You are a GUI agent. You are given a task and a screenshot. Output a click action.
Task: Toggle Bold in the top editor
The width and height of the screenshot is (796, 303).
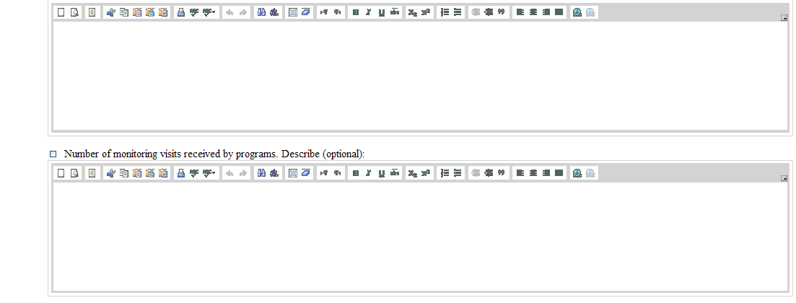click(x=355, y=12)
